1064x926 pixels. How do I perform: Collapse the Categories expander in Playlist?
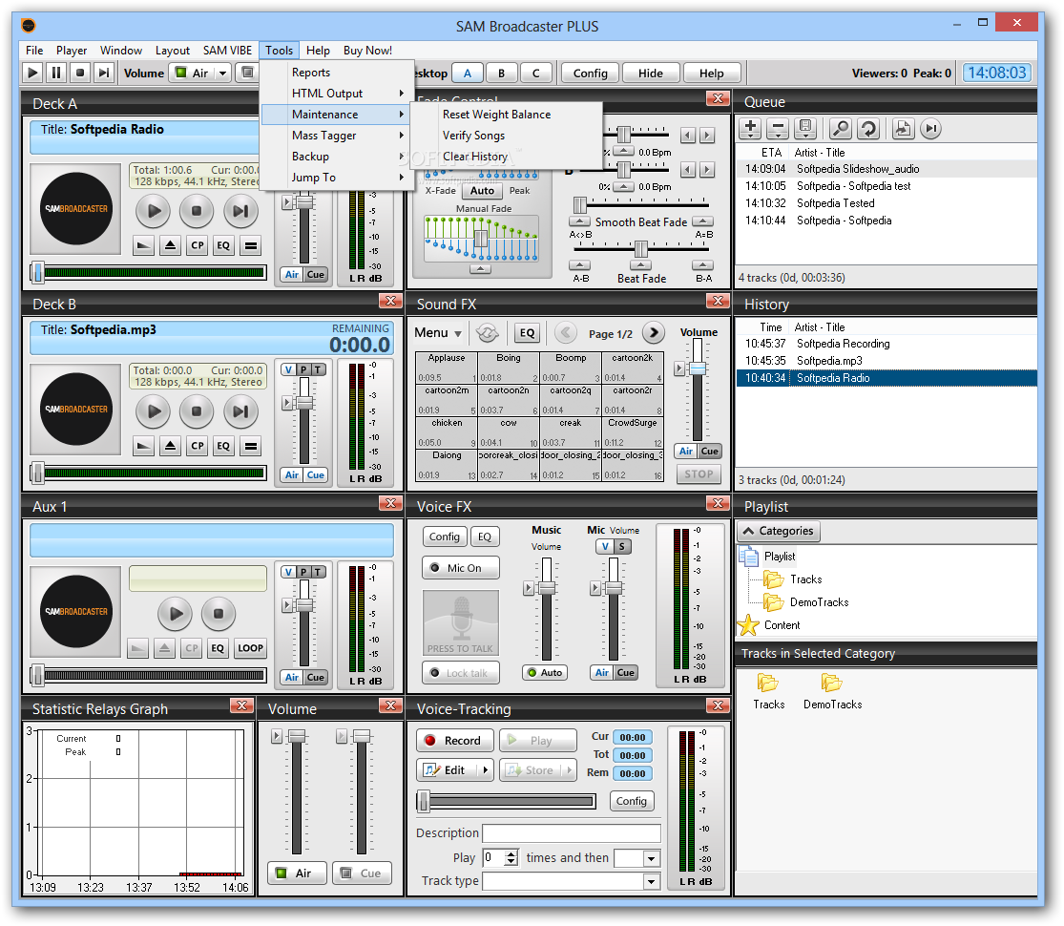click(x=779, y=531)
